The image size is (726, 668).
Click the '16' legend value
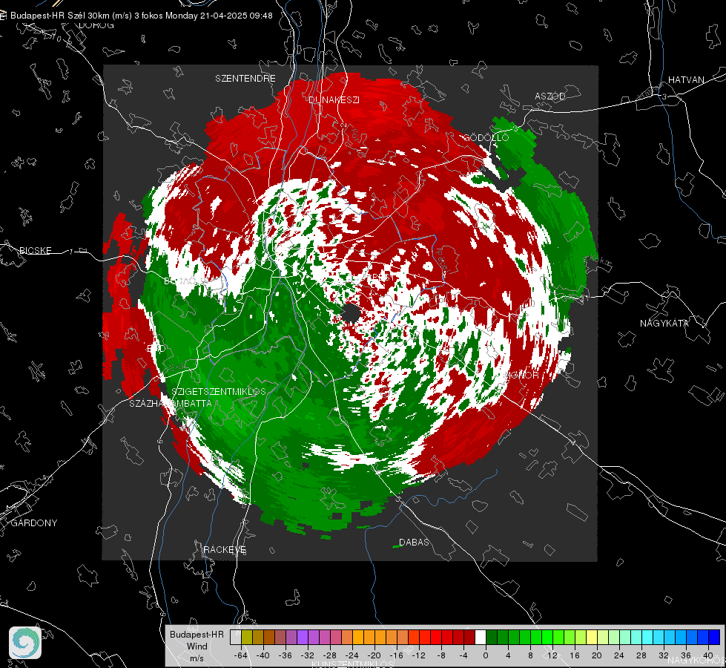click(x=575, y=655)
